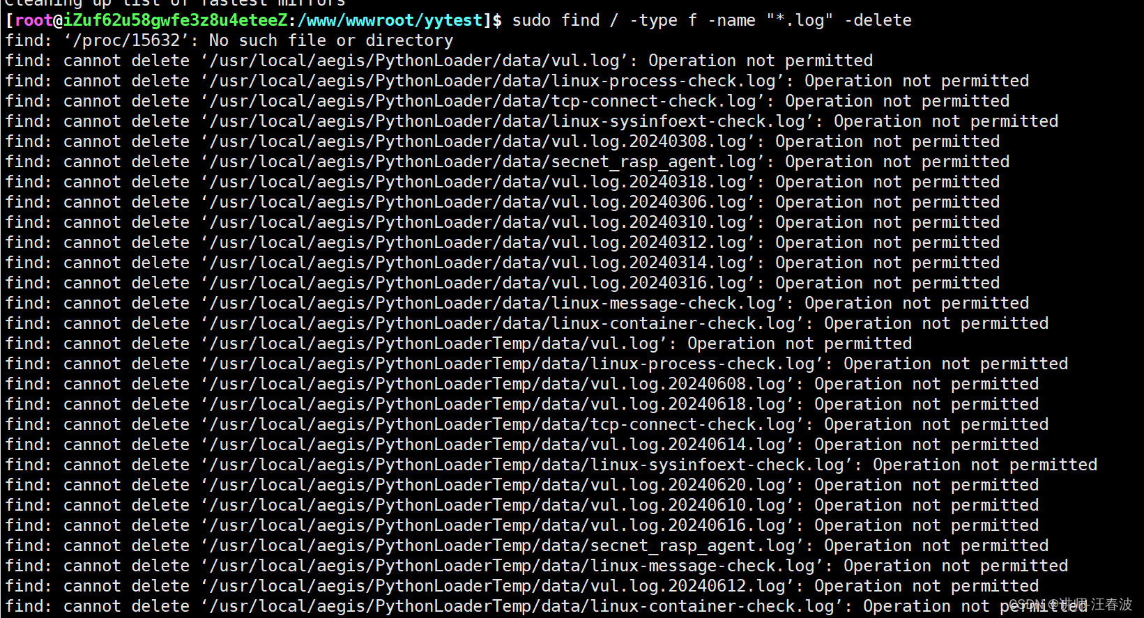Viewport: 1144px width, 618px height.
Task: Click the line with vul.log.20240608.log
Action: tap(522, 384)
